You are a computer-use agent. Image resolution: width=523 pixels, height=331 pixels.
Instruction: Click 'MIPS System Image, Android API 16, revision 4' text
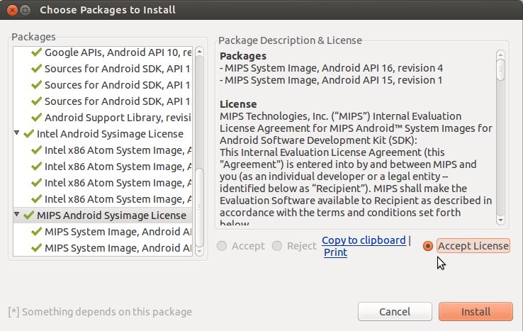(334, 68)
